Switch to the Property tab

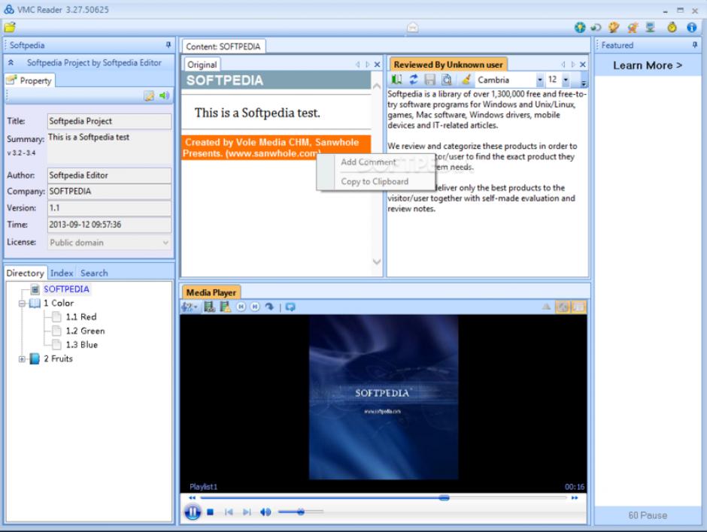pyautogui.click(x=30, y=80)
